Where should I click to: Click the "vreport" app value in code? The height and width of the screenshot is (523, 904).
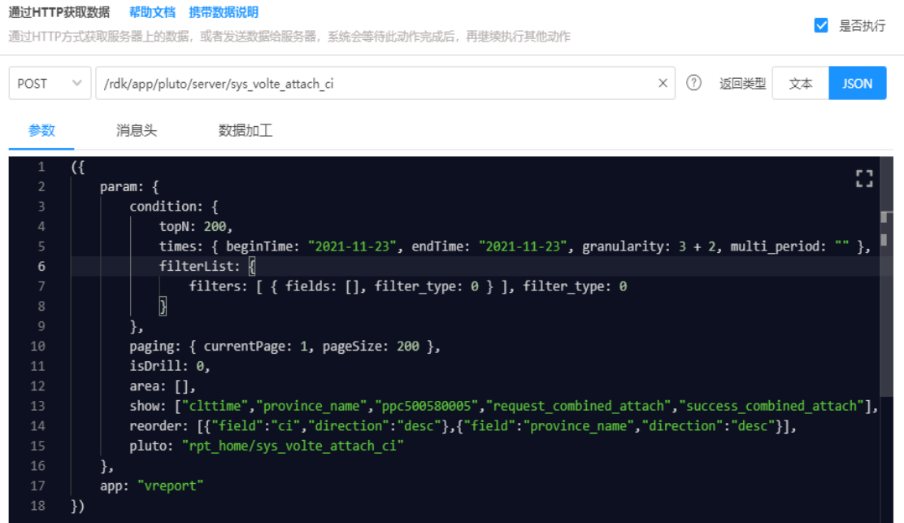(x=170, y=486)
